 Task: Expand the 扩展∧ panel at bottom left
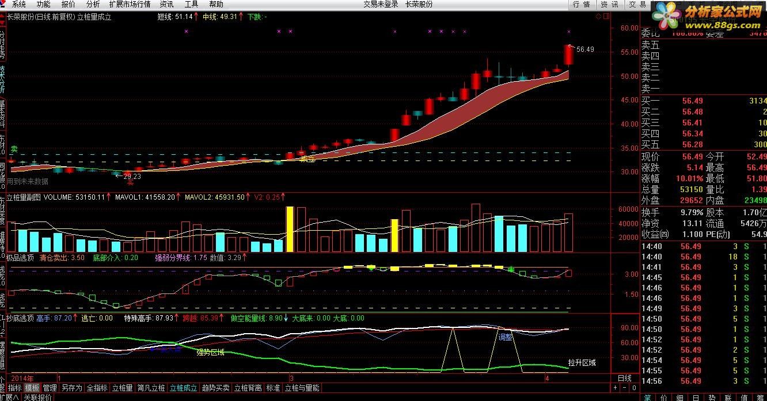coord(10,397)
